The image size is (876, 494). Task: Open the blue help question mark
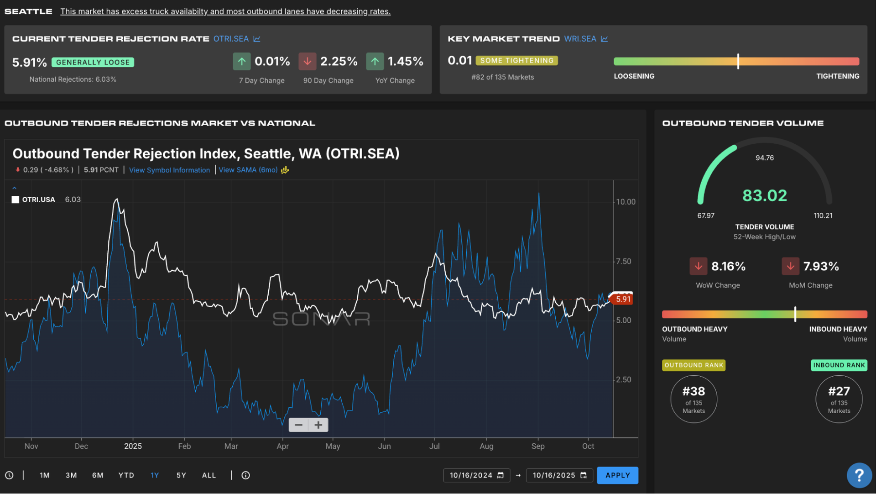tap(859, 475)
